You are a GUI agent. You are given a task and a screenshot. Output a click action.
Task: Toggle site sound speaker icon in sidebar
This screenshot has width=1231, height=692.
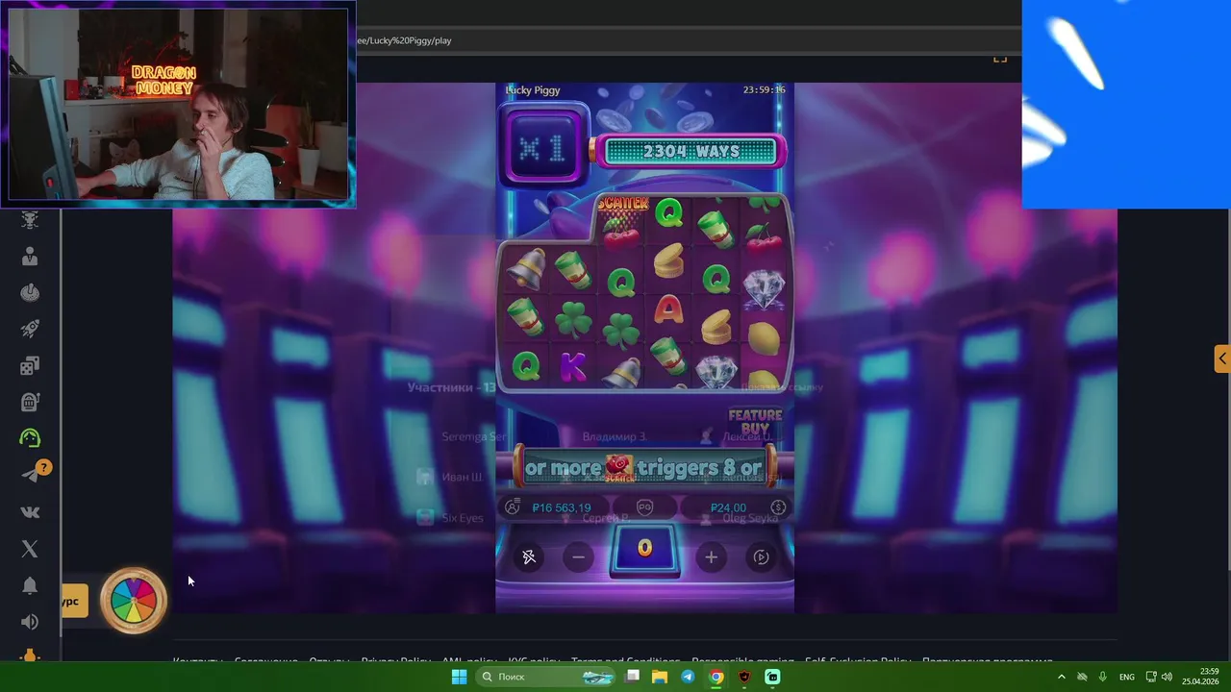coord(30,622)
